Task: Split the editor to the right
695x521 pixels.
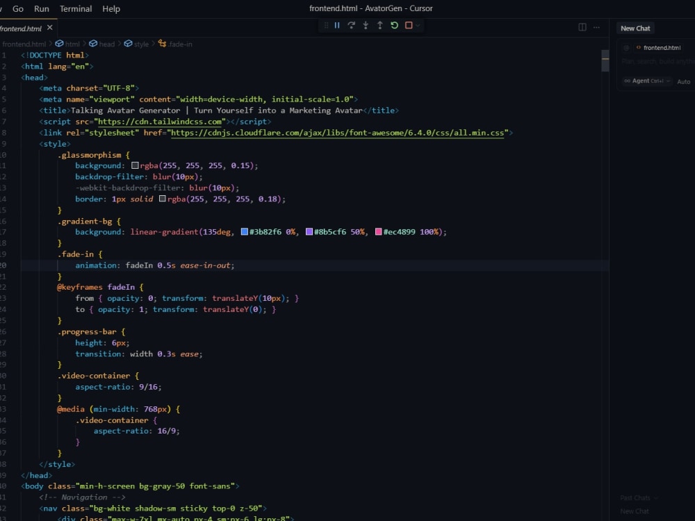Action: [x=582, y=27]
